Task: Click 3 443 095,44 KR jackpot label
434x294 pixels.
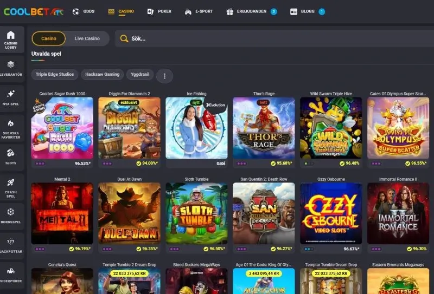Action: [x=264, y=273]
